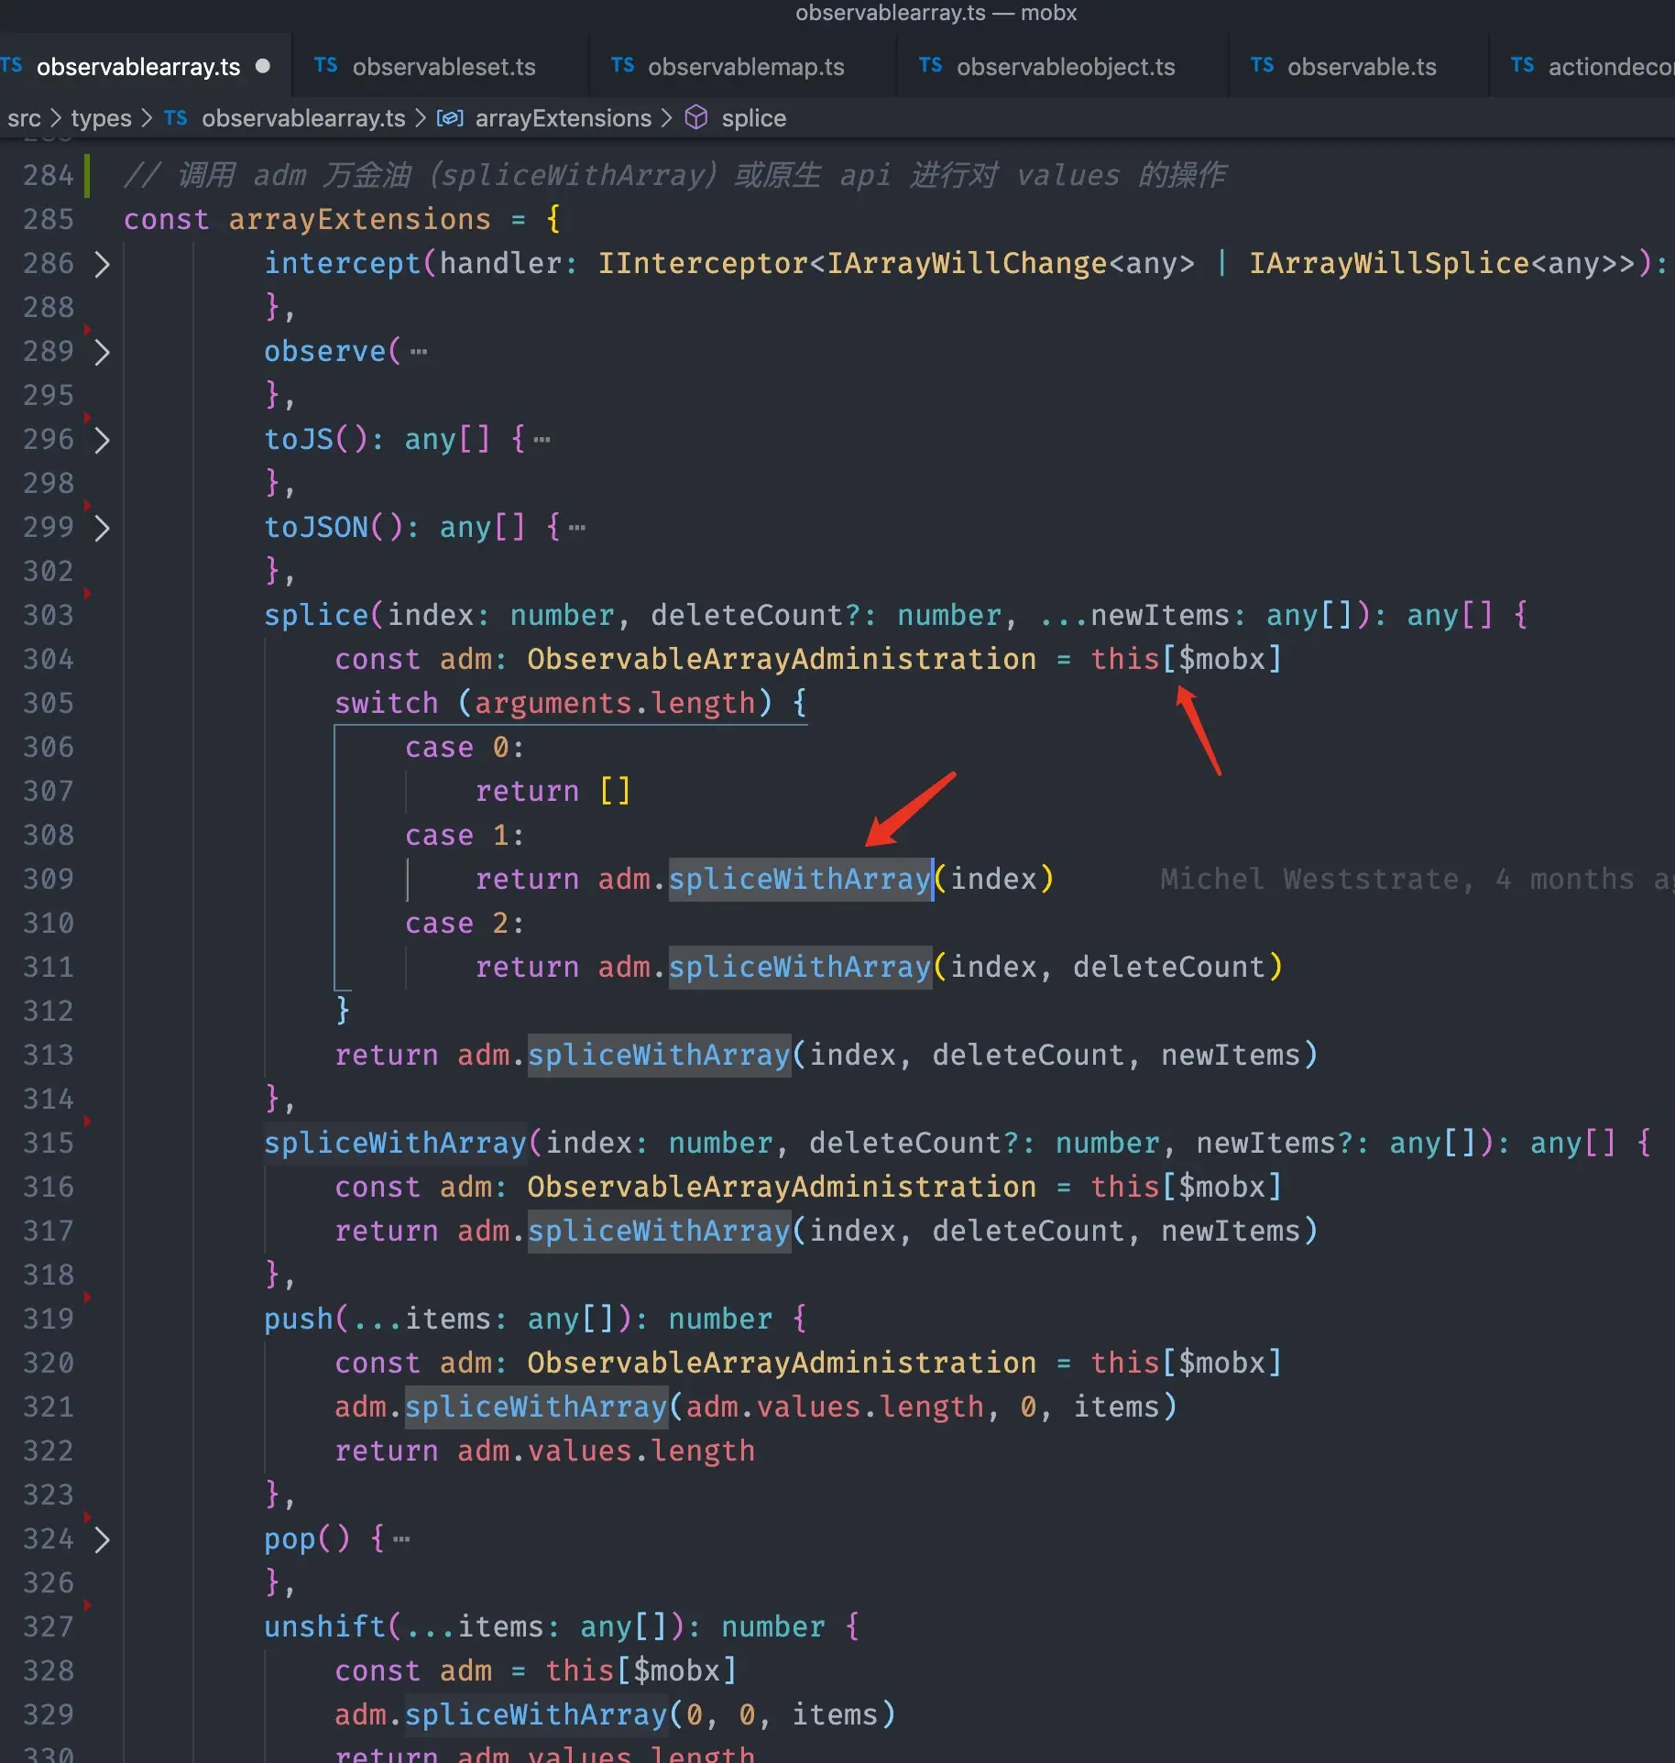The image size is (1675, 1763).
Task: Click deleteCount parameter in the splice signature
Action: pos(748,615)
